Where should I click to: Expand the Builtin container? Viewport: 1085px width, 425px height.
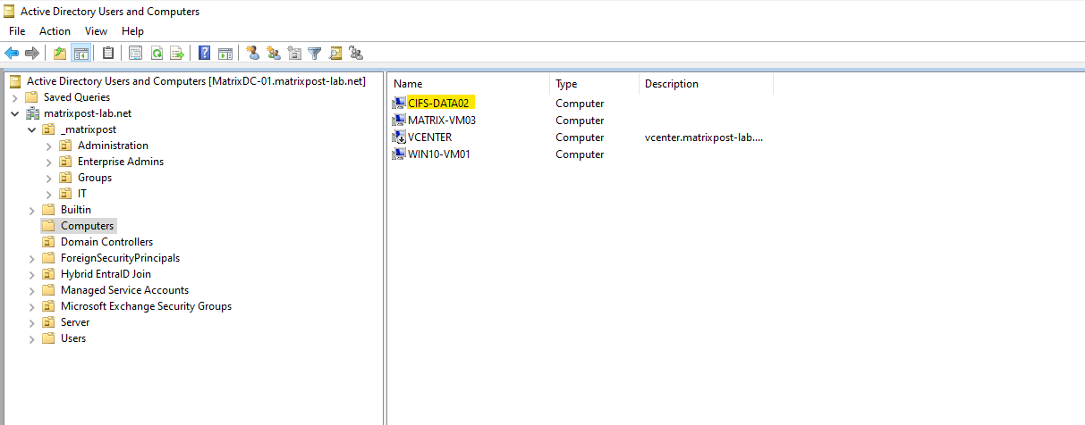coord(32,210)
